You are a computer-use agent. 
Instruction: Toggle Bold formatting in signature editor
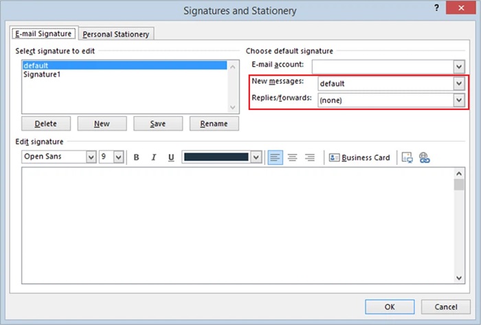137,157
